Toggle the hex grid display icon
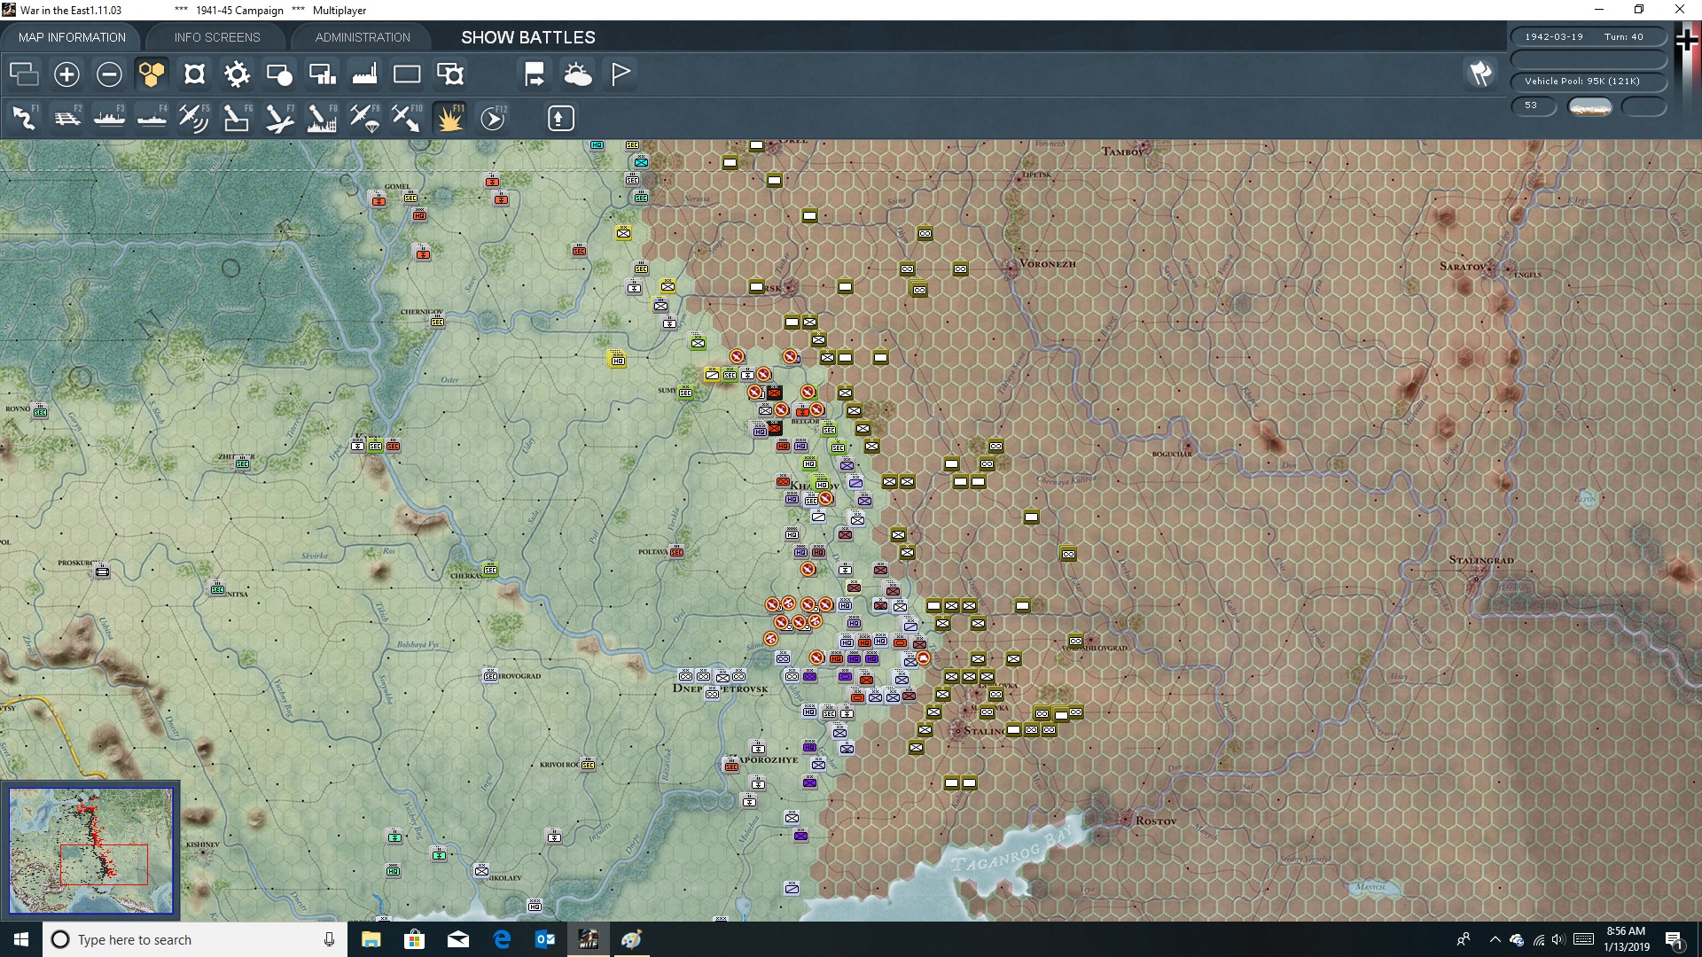The width and height of the screenshot is (1702, 957). 152,74
